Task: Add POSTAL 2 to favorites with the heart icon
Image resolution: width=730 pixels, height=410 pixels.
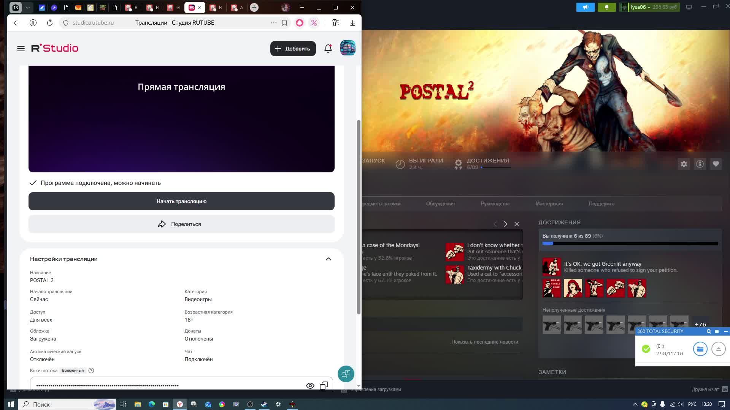Action: 716,164
